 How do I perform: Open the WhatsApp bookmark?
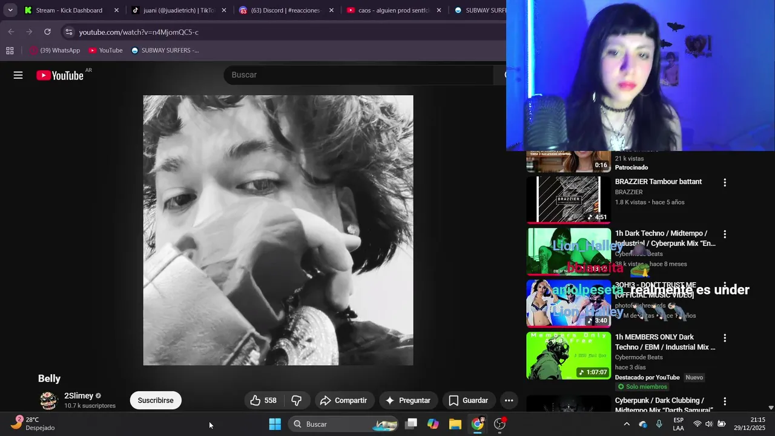54,50
